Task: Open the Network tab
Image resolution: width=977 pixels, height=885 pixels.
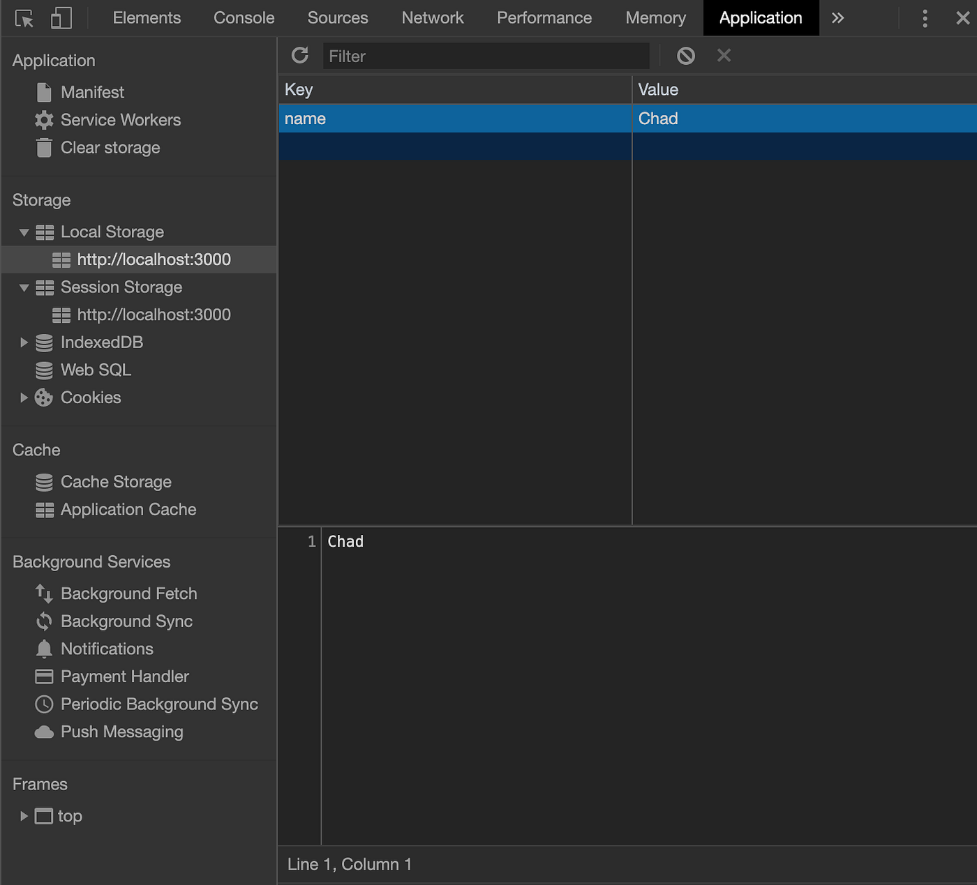Action: pyautogui.click(x=433, y=18)
